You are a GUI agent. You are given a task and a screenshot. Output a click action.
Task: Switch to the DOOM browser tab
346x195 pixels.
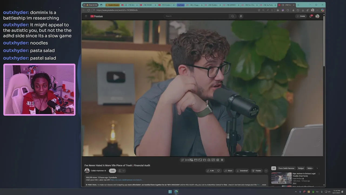click(148, 5)
